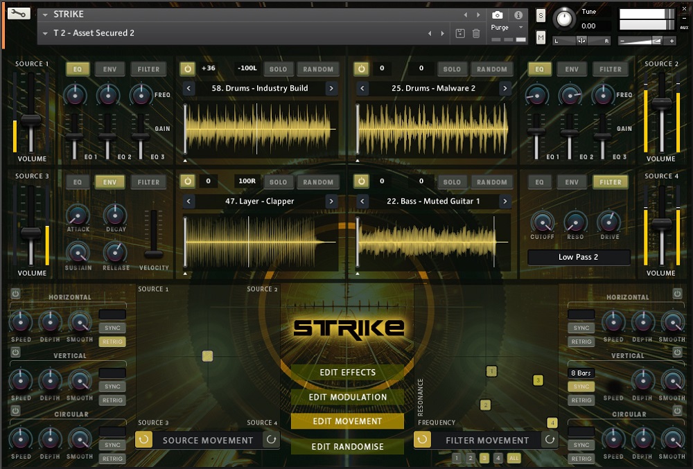The width and height of the screenshot is (693, 469).
Task: Click the EDIT EFFECTS button
Action: [x=347, y=372]
